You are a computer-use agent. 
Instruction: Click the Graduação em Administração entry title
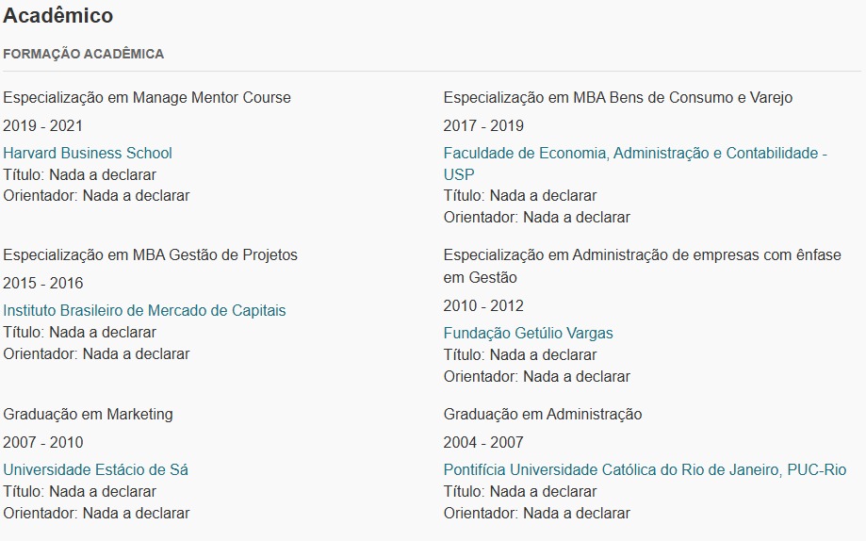(543, 415)
